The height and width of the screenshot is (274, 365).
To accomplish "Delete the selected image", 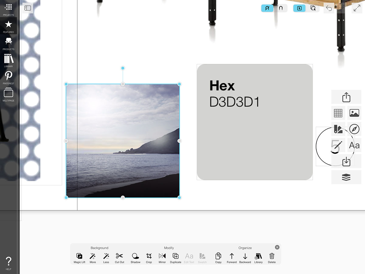I will (x=272, y=258).
